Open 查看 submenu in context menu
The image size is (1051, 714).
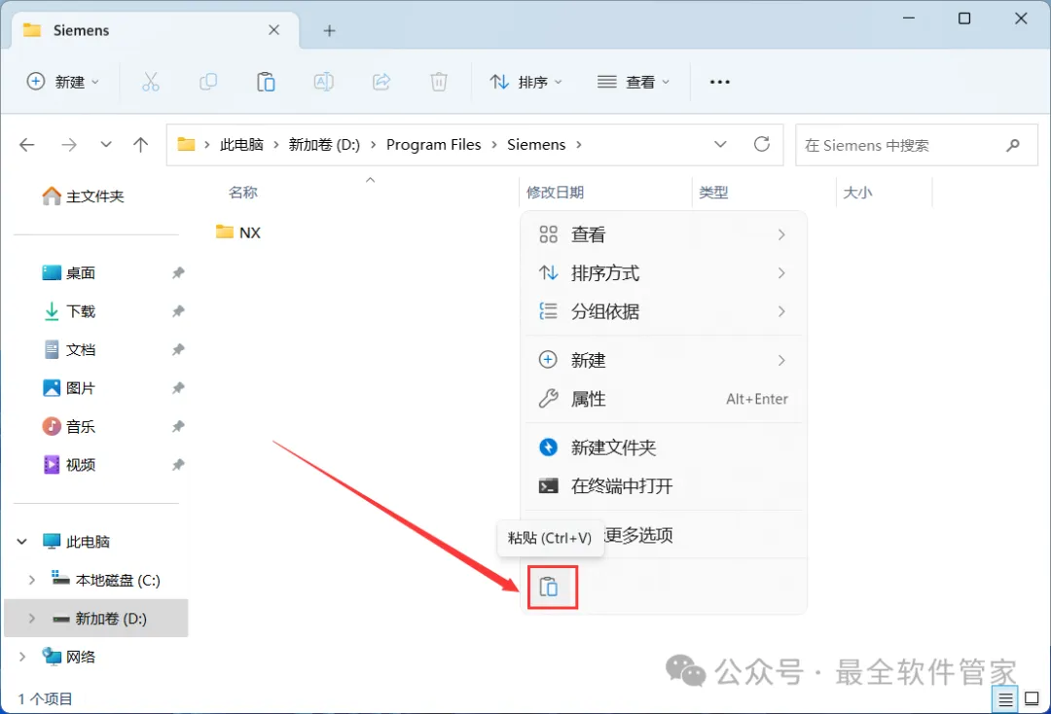[x=664, y=234]
